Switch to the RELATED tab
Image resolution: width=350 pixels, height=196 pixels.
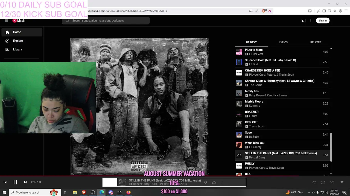pos(316,42)
